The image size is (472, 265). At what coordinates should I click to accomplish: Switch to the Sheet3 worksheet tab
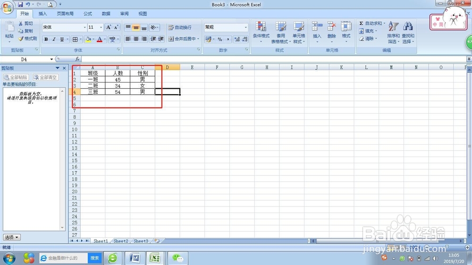click(x=141, y=241)
